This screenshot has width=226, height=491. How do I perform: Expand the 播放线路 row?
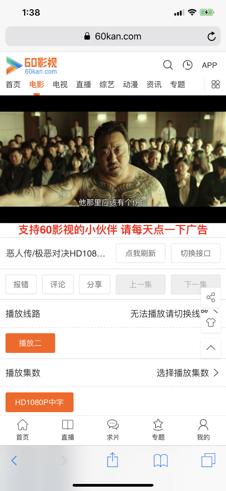pyautogui.click(x=113, y=314)
